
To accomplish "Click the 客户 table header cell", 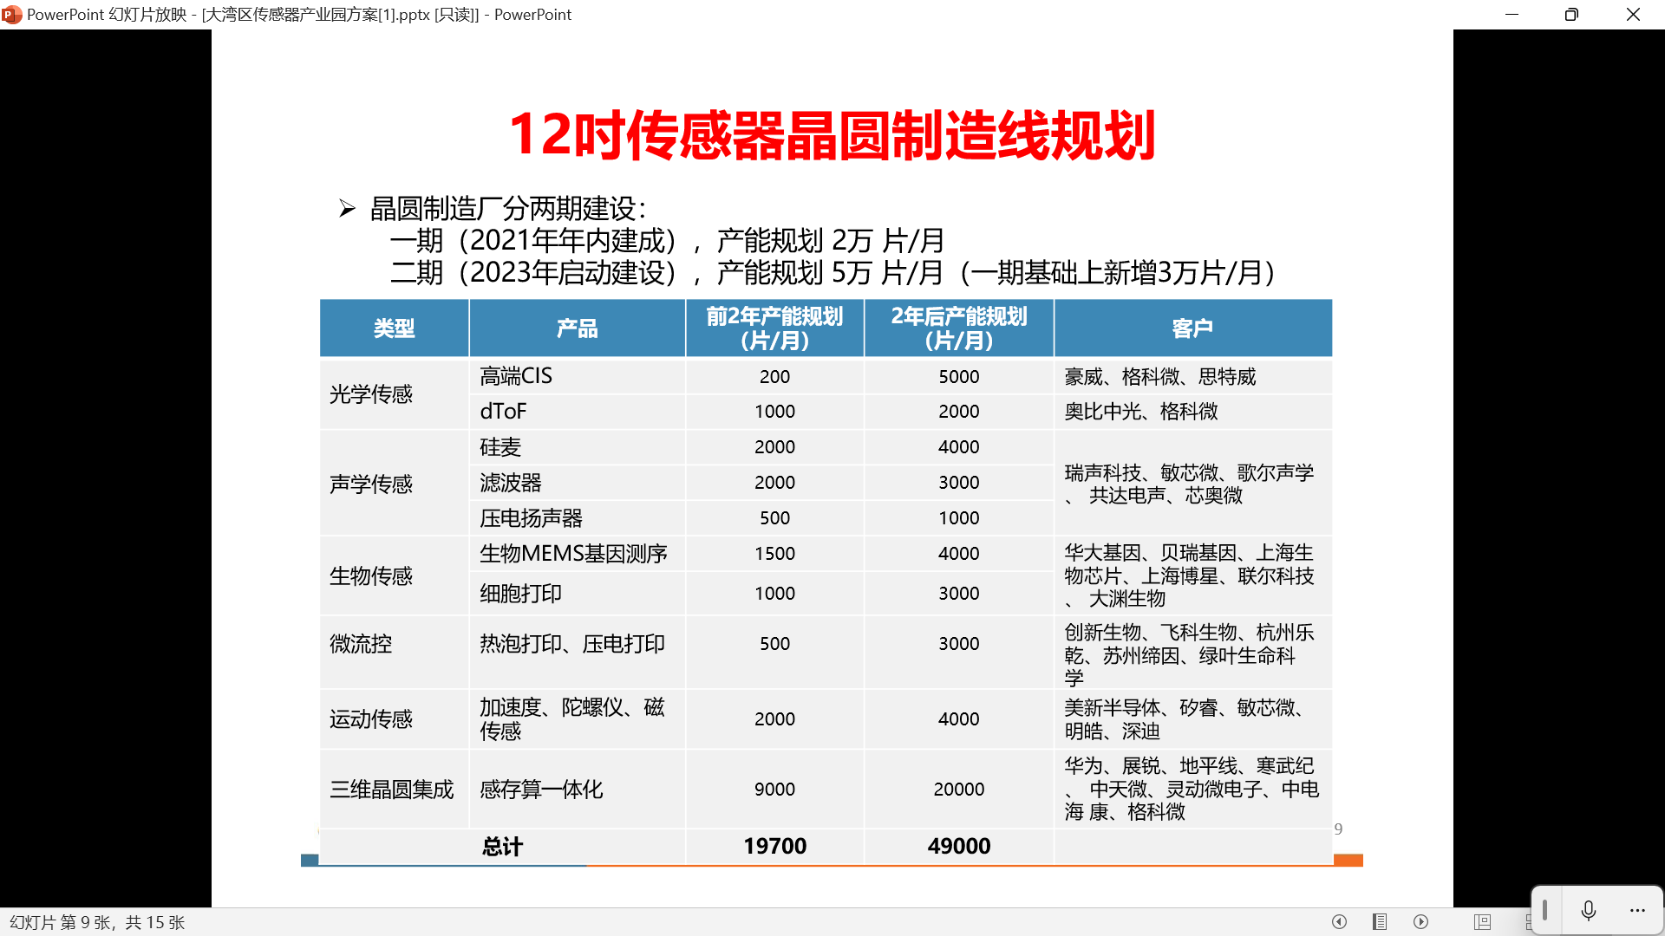I will click(1192, 328).
